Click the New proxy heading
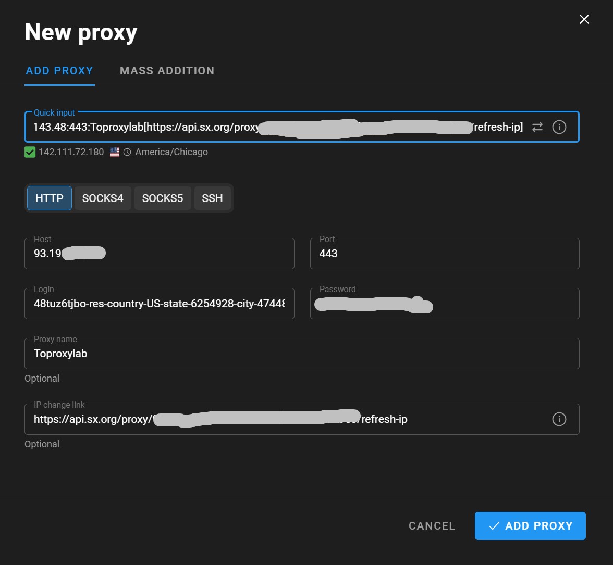Image resolution: width=613 pixels, height=565 pixels. pos(81,32)
